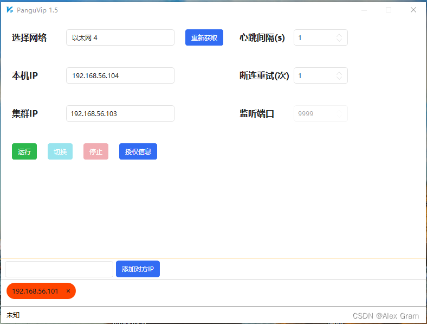Click the 集群IP label
Viewport: 427px width, 324px height.
(25, 113)
